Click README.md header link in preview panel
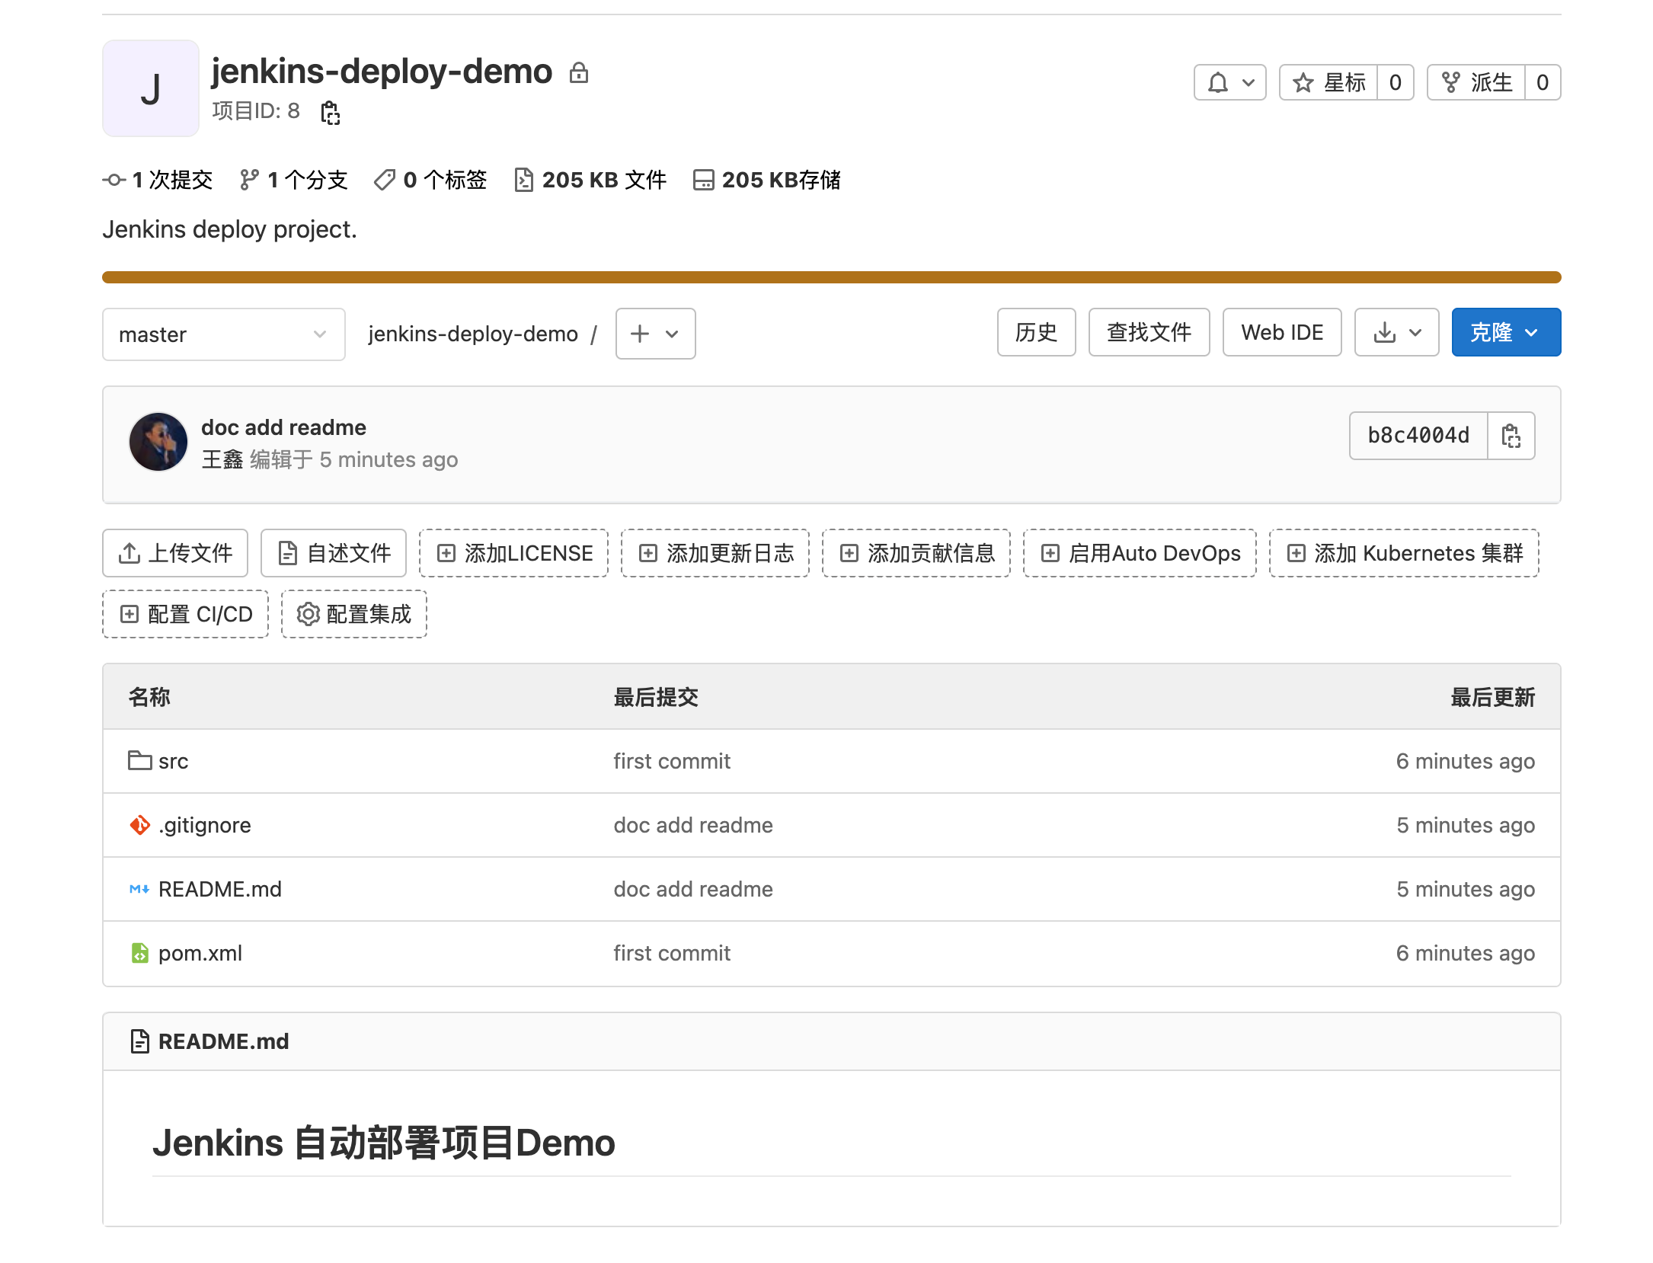Screen dimensions: 1653x1263 (223, 1041)
